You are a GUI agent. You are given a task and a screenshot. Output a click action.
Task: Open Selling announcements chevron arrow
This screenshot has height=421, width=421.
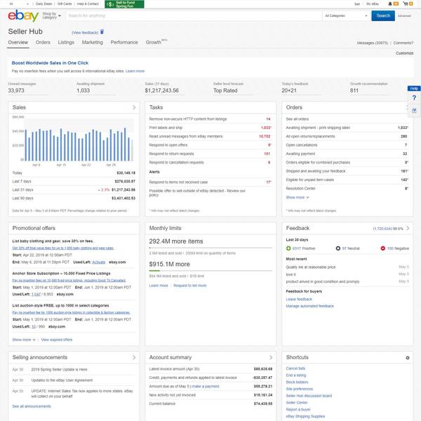coord(134,357)
